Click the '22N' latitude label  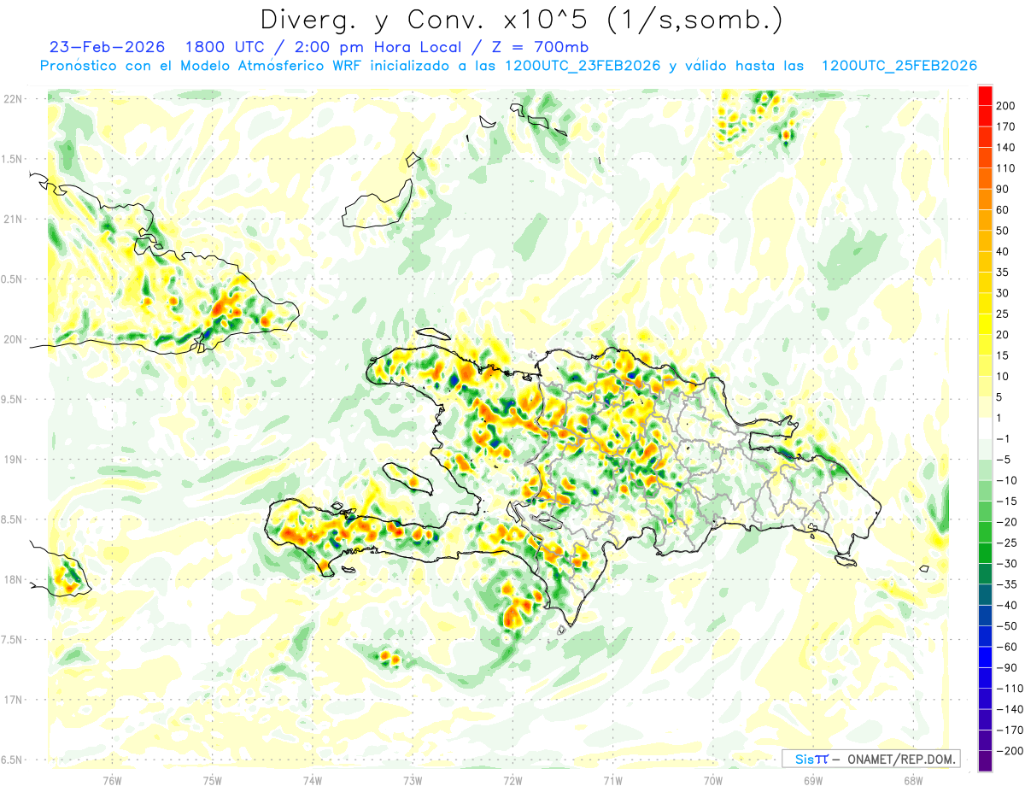[x=13, y=98]
